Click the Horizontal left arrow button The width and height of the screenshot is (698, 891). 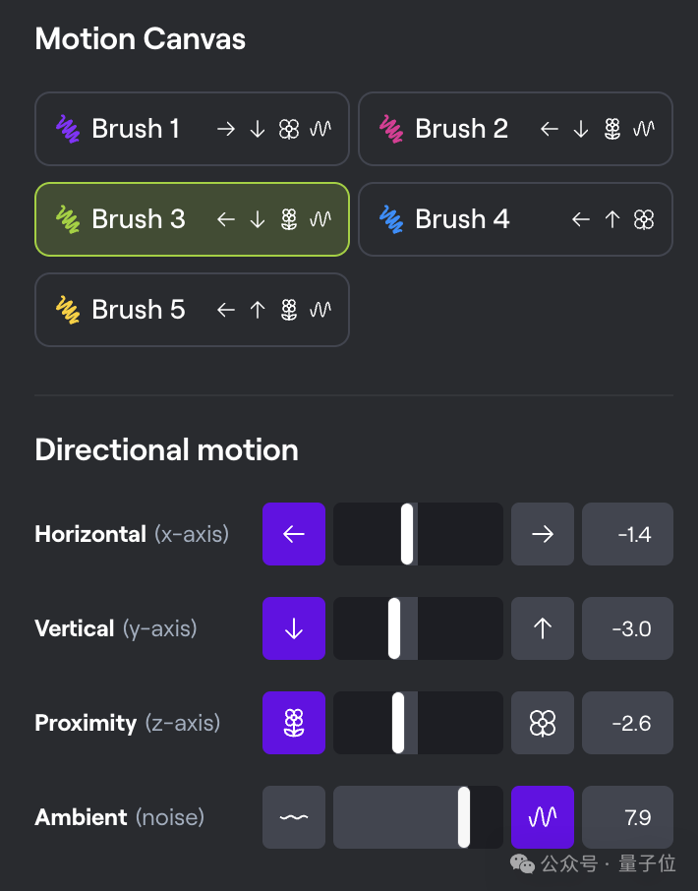point(294,534)
